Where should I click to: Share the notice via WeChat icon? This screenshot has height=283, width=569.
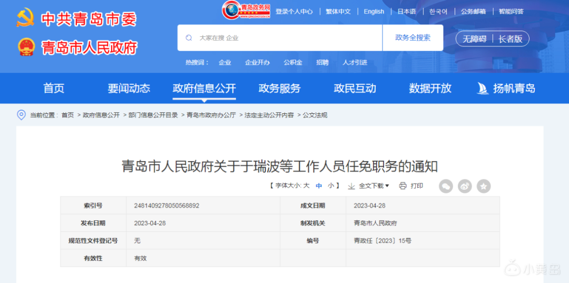click(x=446, y=186)
